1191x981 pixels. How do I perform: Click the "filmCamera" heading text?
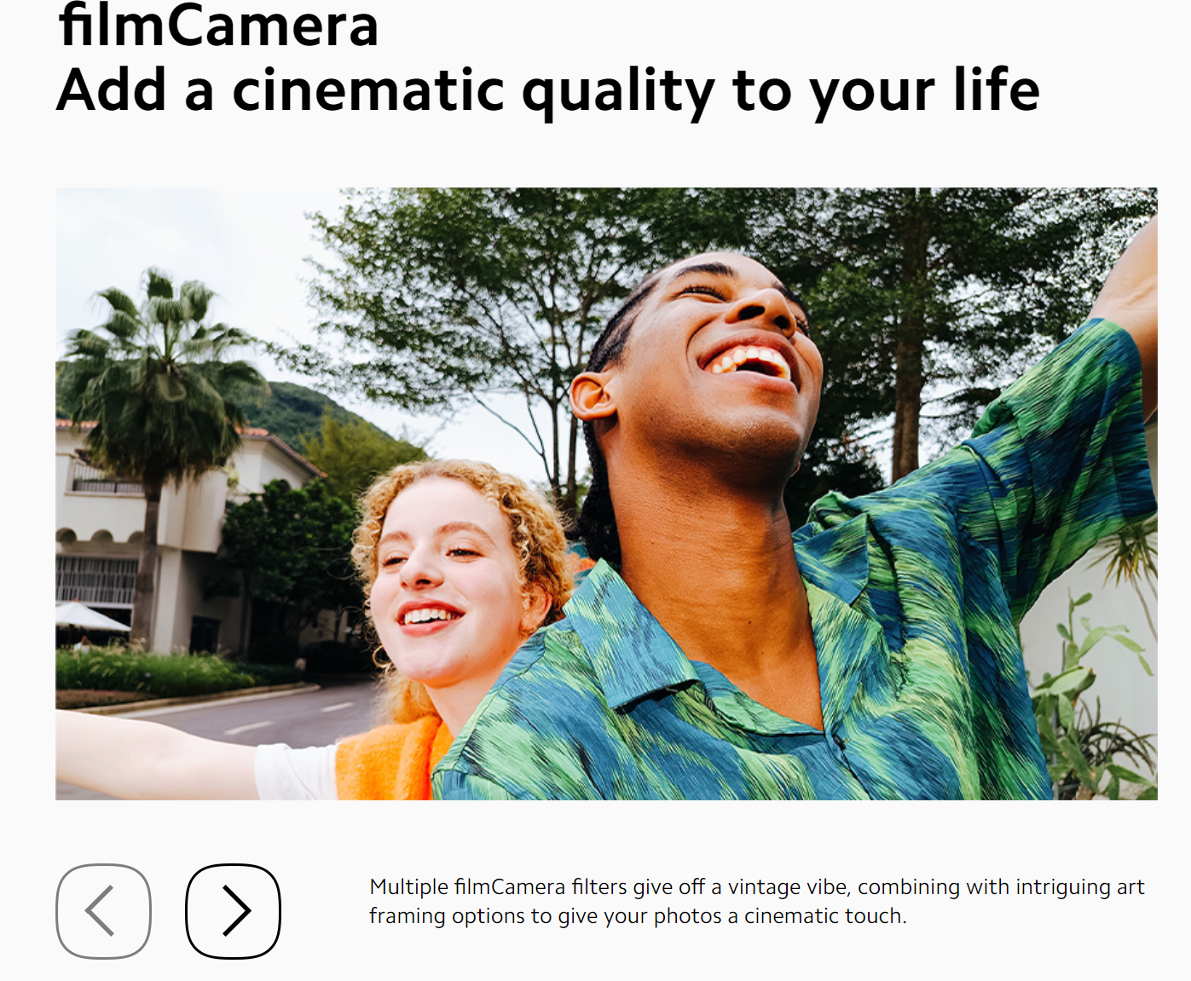[x=218, y=26]
